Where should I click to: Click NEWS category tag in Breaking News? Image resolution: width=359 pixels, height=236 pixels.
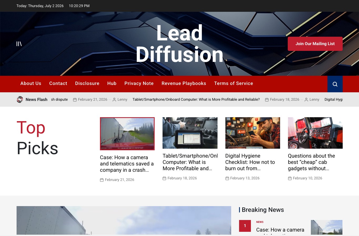coord(260,222)
